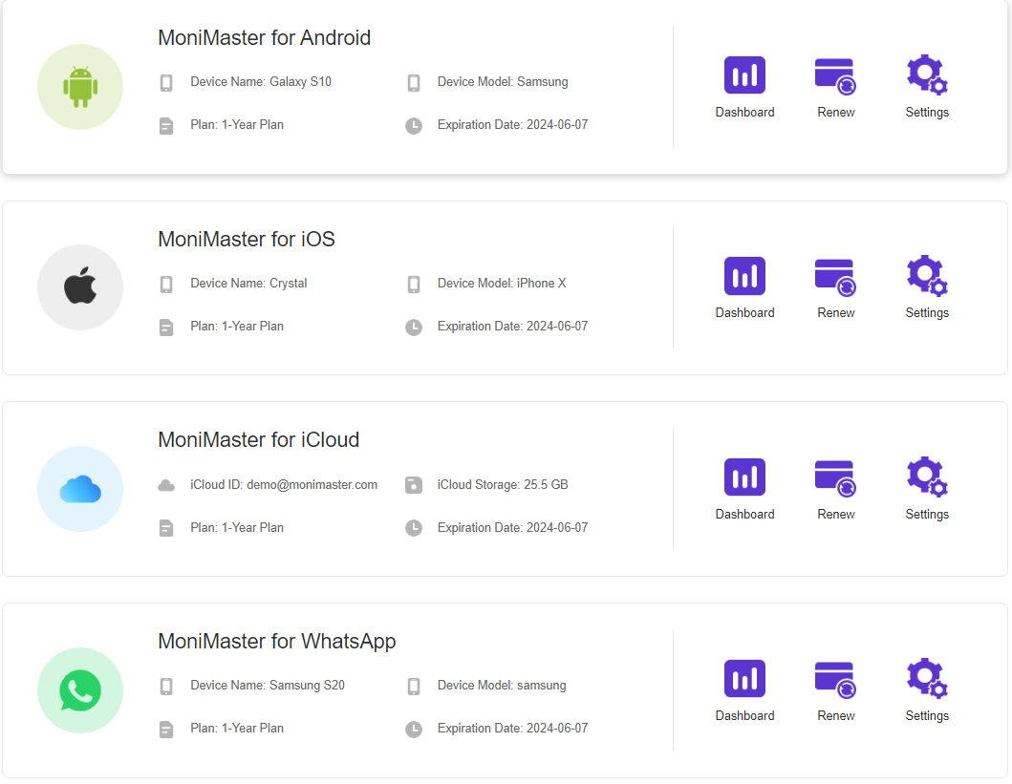Image resolution: width=1012 pixels, height=784 pixels.
Task: Click the WhatsApp logo circle
Action: coord(80,690)
